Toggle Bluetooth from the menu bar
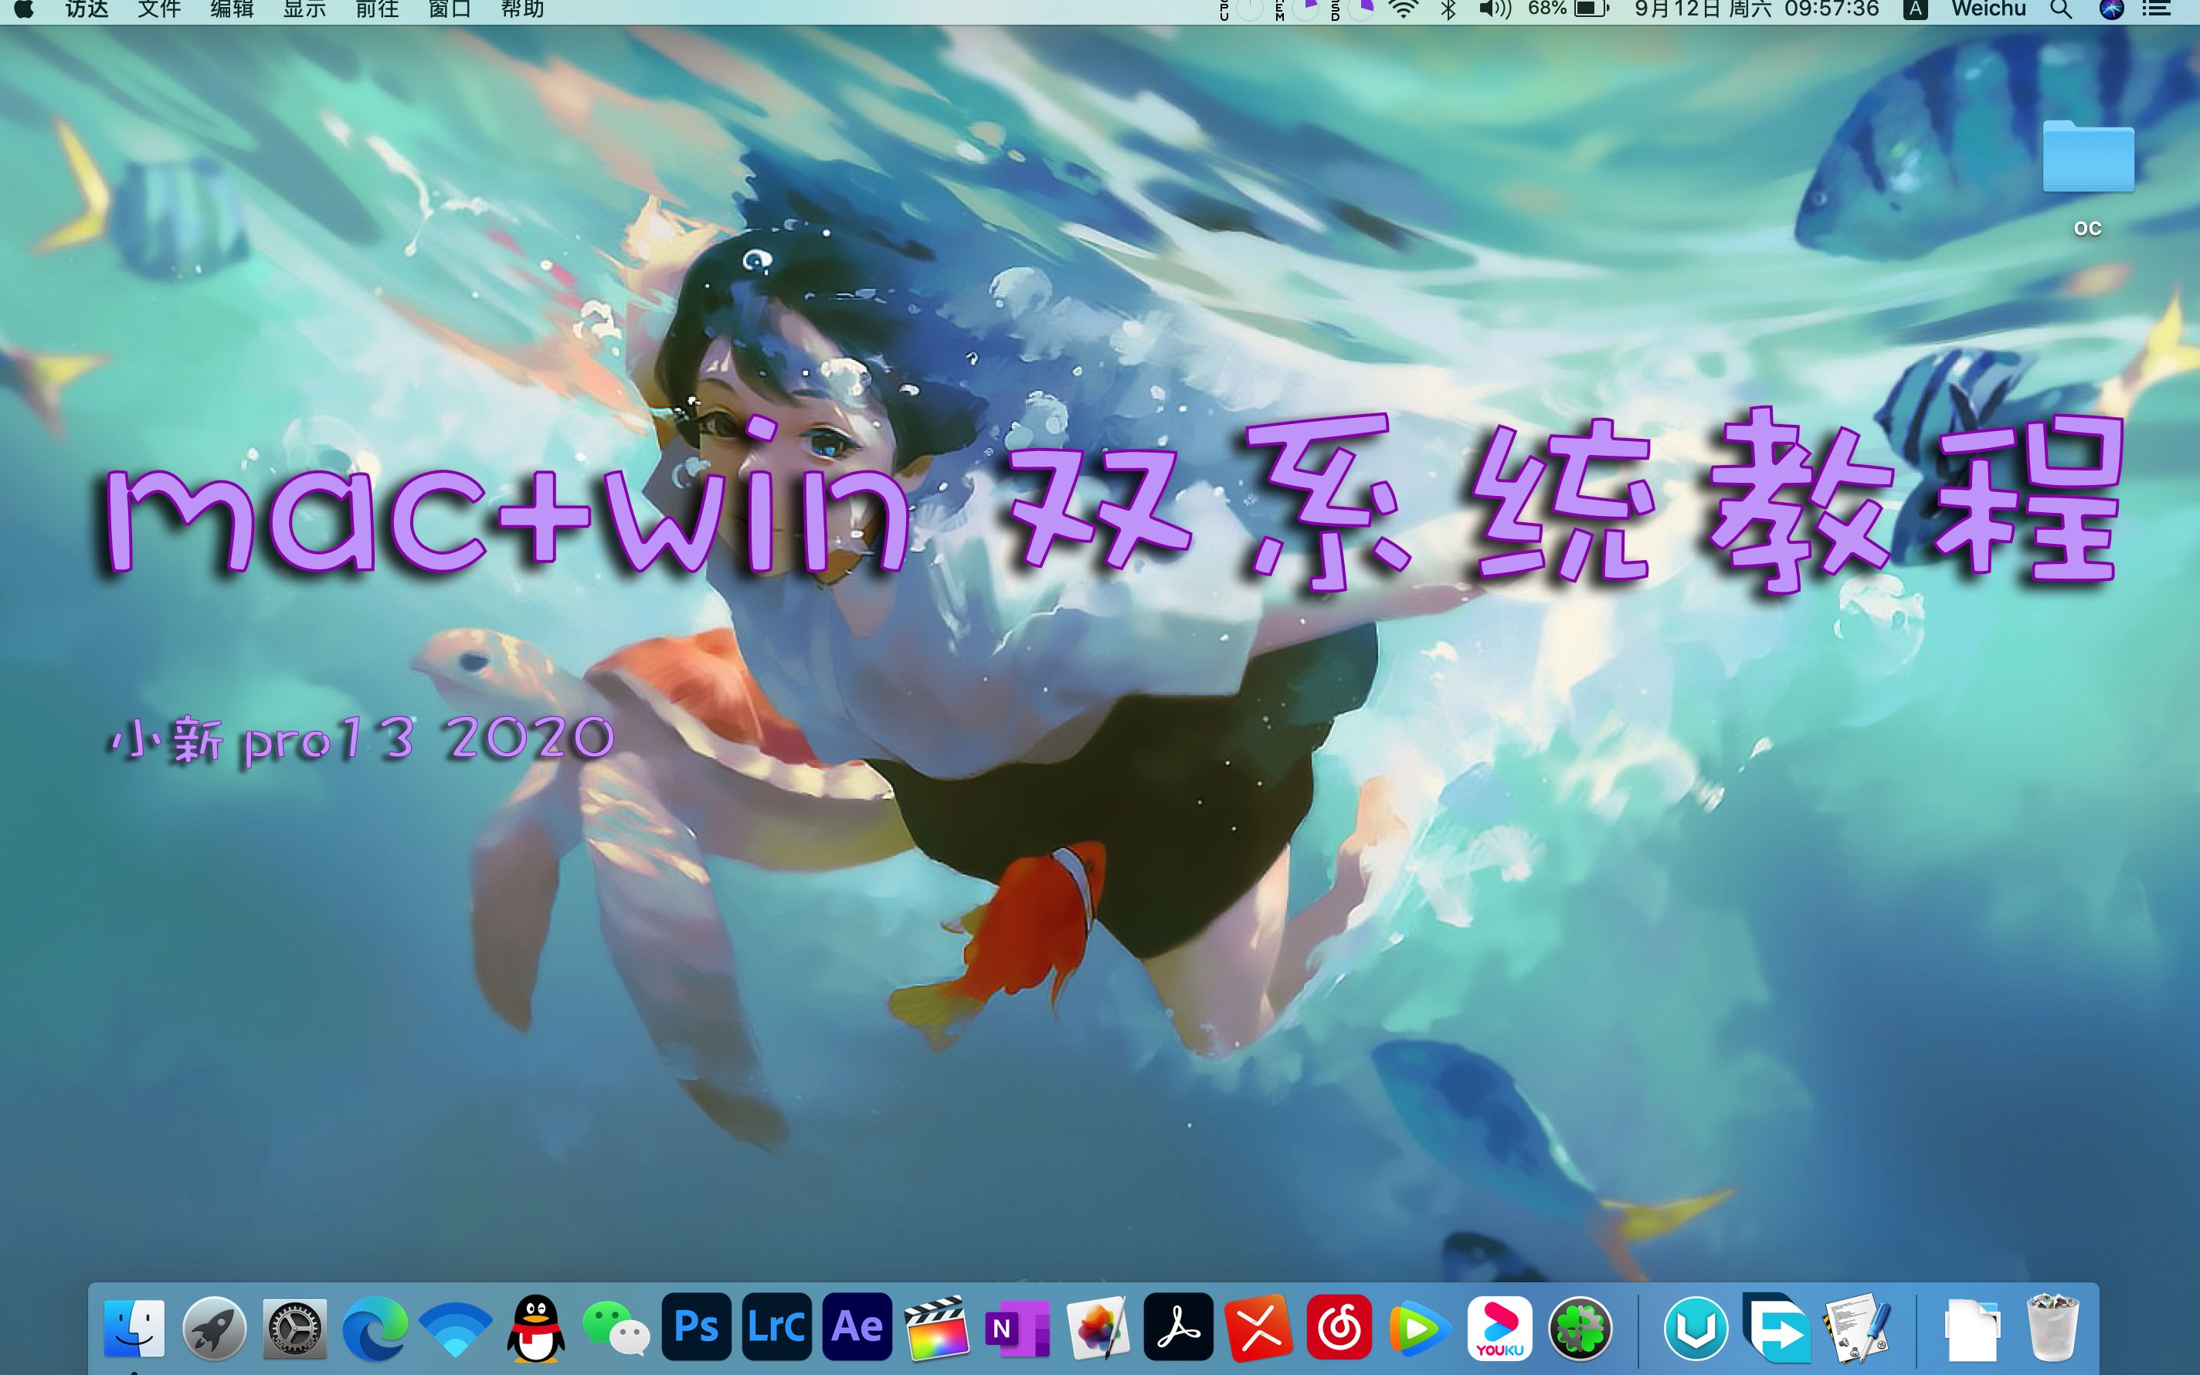The width and height of the screenshot is (2200, 1375). tap(1448, 10)
